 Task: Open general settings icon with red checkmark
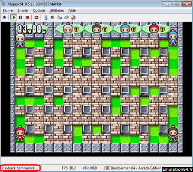(73, 18)
